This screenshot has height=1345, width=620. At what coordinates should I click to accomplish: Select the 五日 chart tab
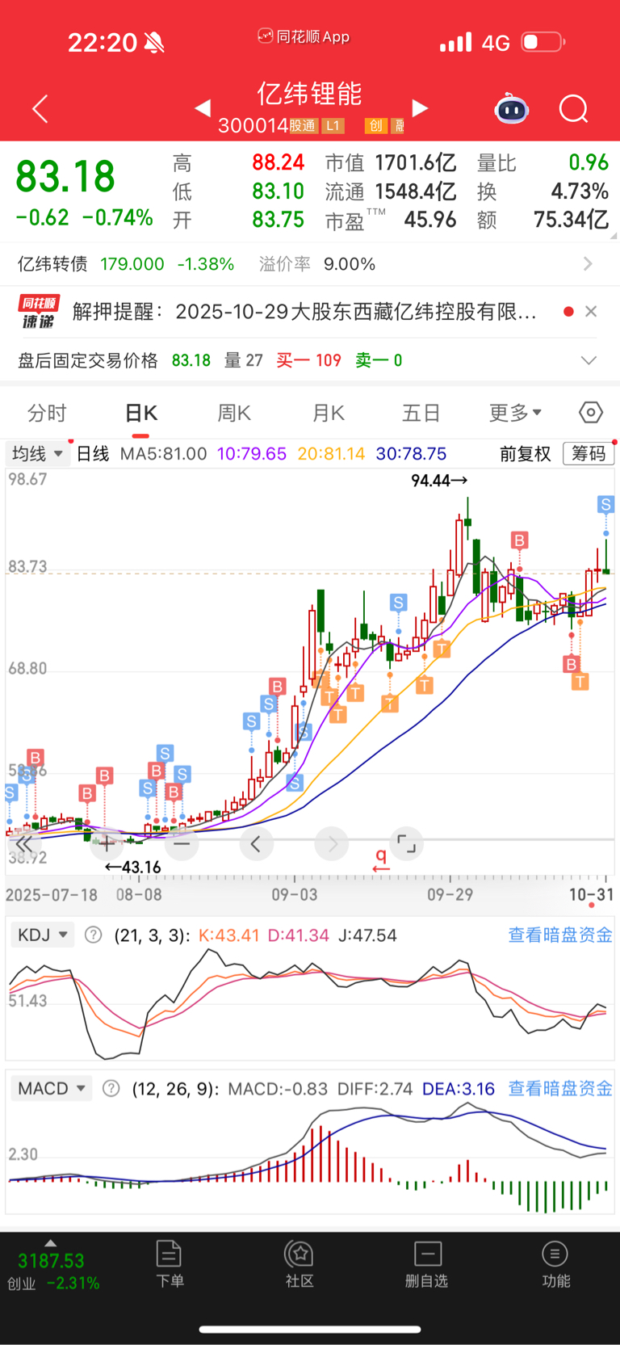[421, 413]
